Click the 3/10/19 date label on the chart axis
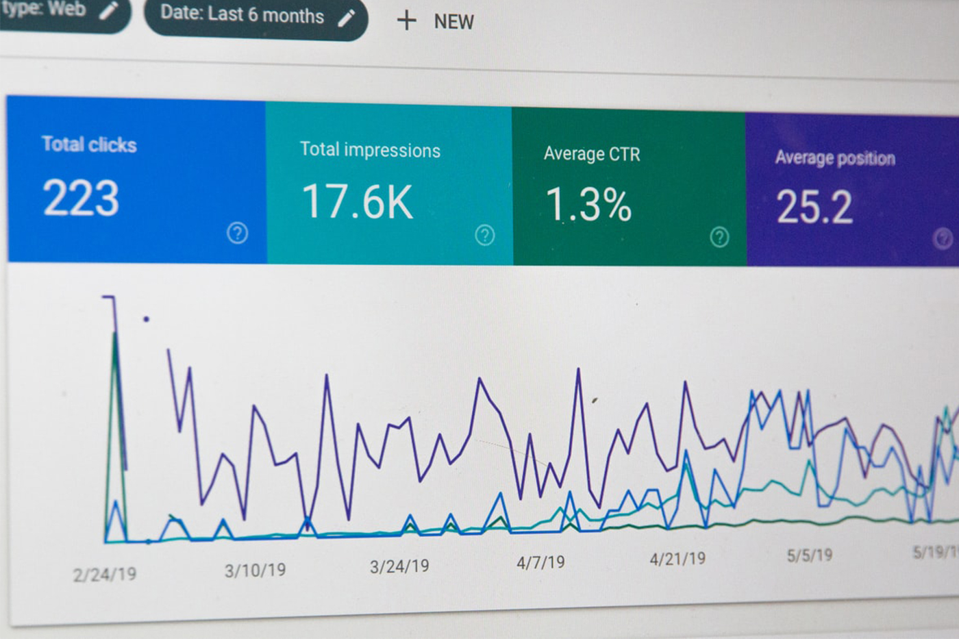Image resolution: width=959 pixels, height=639 pixels. pyautogui.click(x=255, y=570)
